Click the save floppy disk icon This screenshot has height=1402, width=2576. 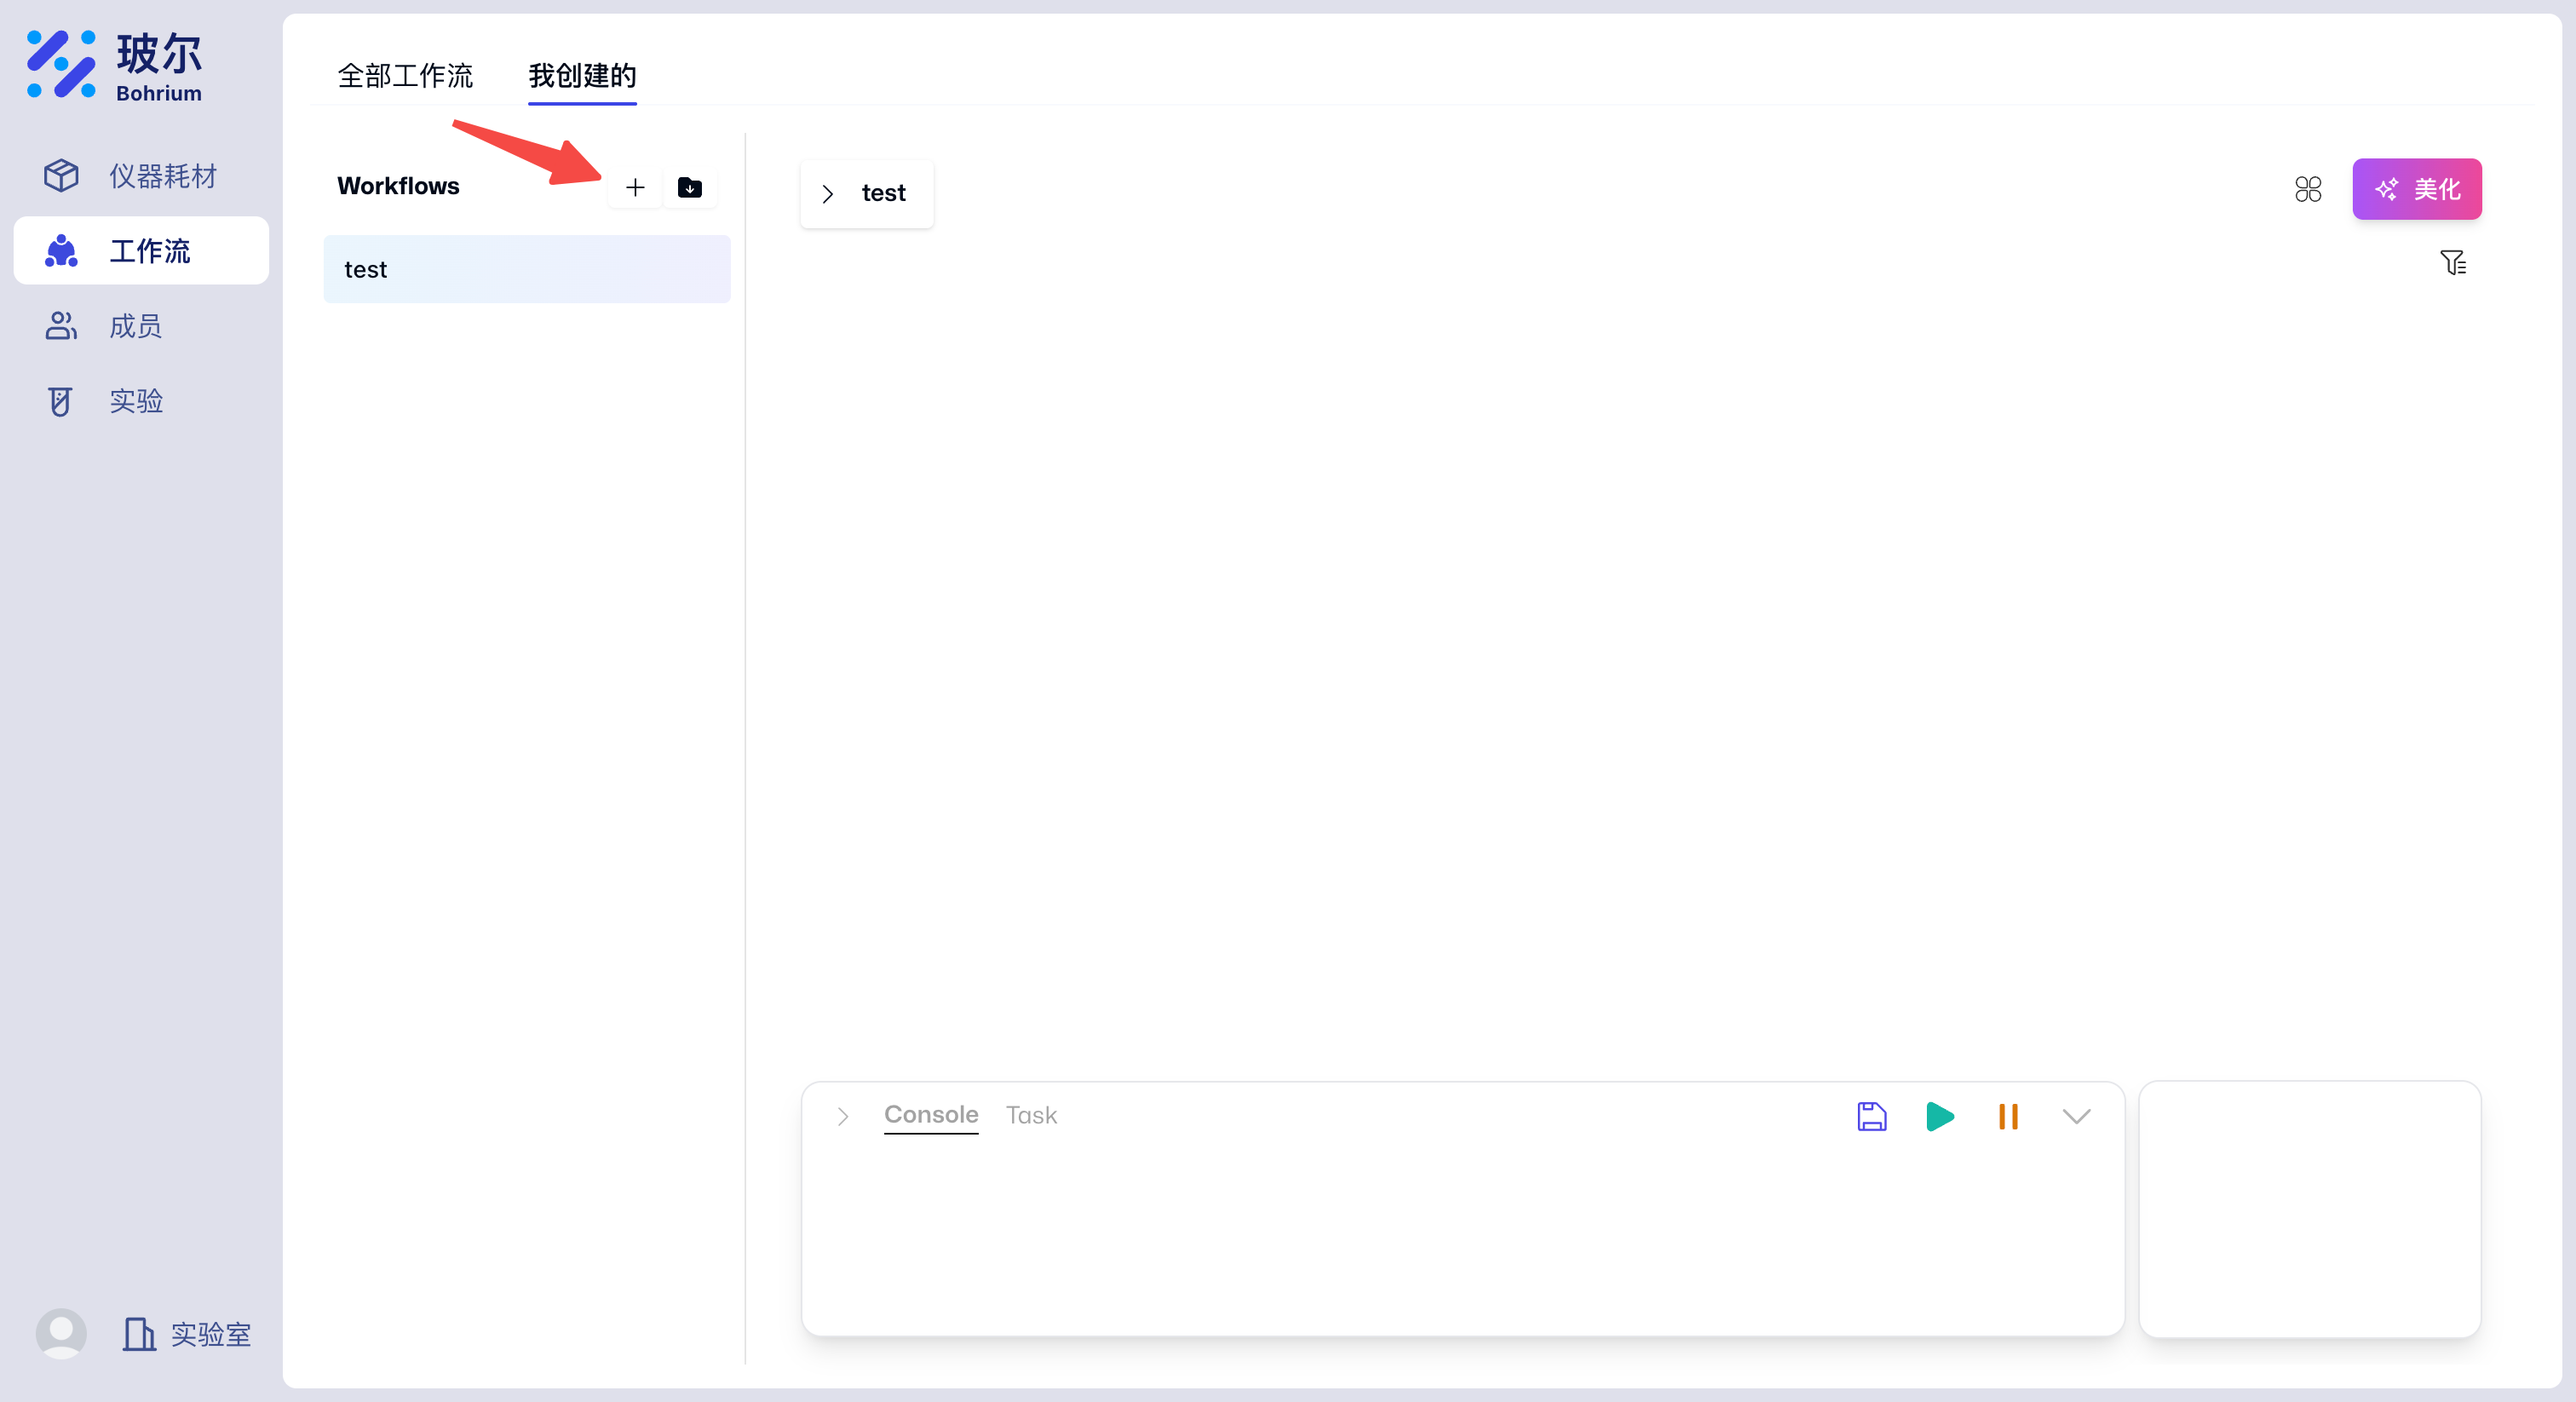pos(1871,1116)
